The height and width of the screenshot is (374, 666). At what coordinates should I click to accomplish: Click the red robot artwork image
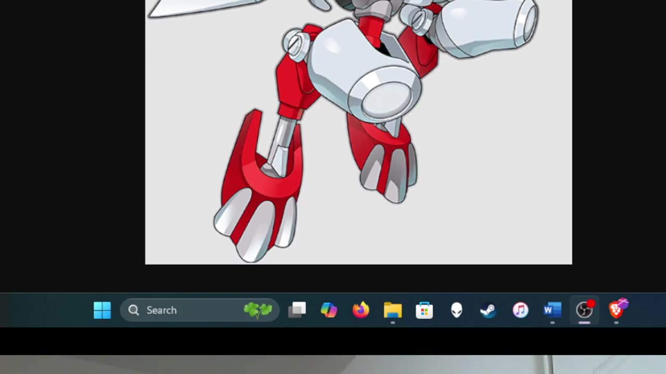coord(358,132)
